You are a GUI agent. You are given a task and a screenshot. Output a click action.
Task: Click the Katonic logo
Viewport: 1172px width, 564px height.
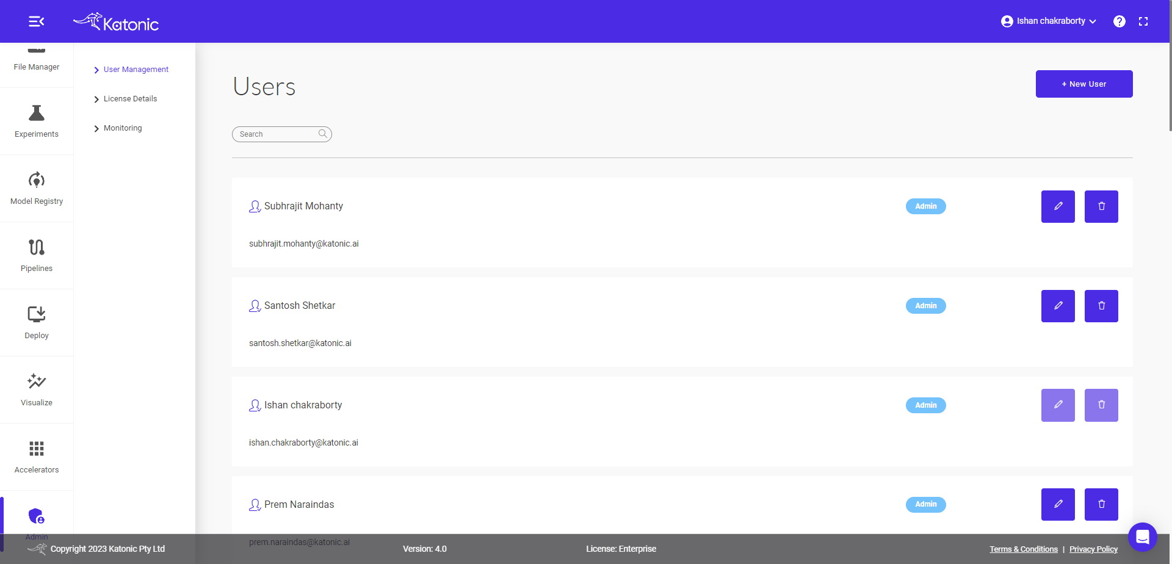[x=116, y=22]
